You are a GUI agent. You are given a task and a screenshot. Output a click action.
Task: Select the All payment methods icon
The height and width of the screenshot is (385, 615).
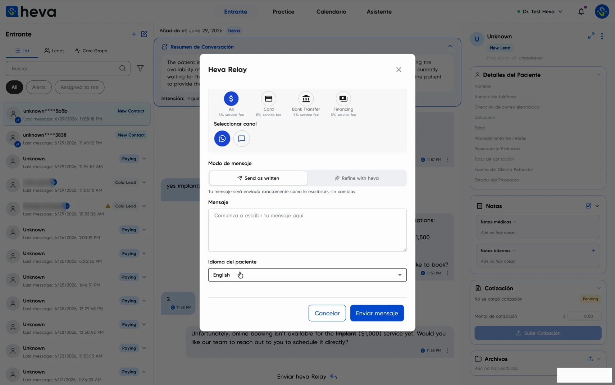(x=231, y=99)
